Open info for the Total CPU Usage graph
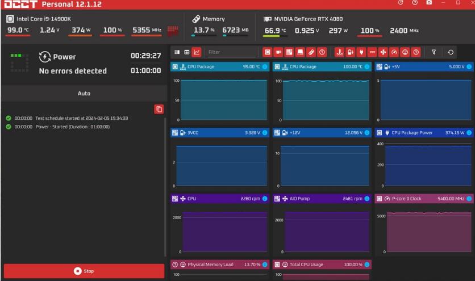The image size is (475, 281). pyautogui.click(x=367, y=265)
